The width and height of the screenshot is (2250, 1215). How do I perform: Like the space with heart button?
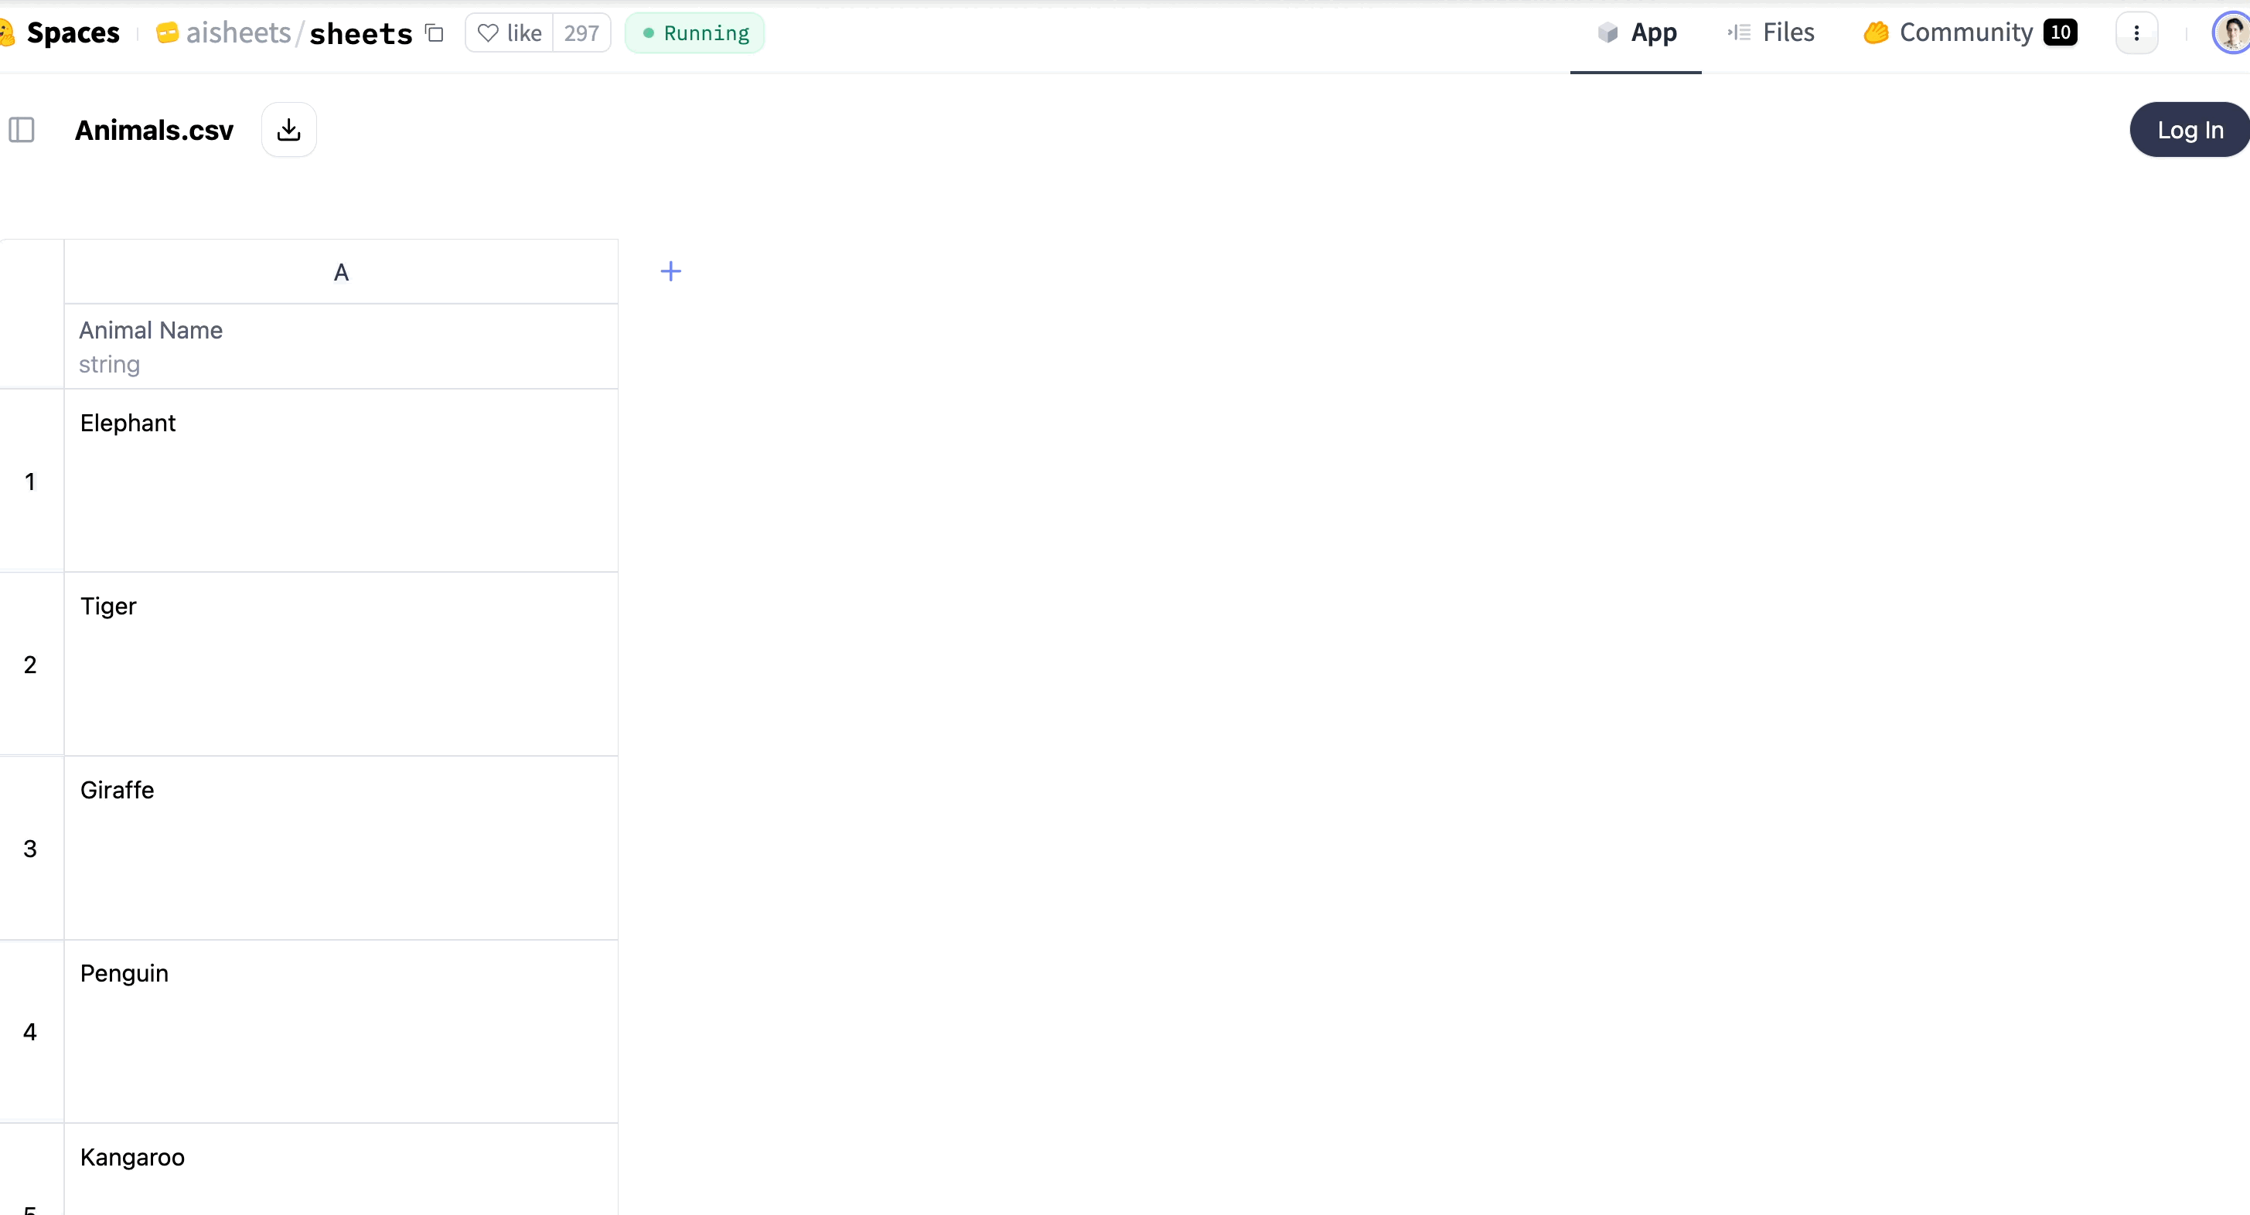pyautogui.click(x=510, y=33)
